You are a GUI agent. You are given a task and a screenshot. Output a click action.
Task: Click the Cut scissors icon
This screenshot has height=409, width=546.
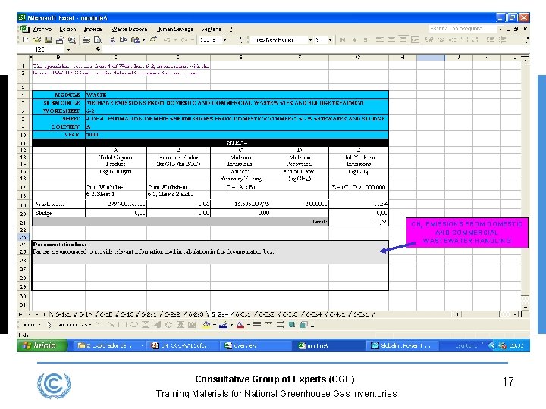coord(112,40)
